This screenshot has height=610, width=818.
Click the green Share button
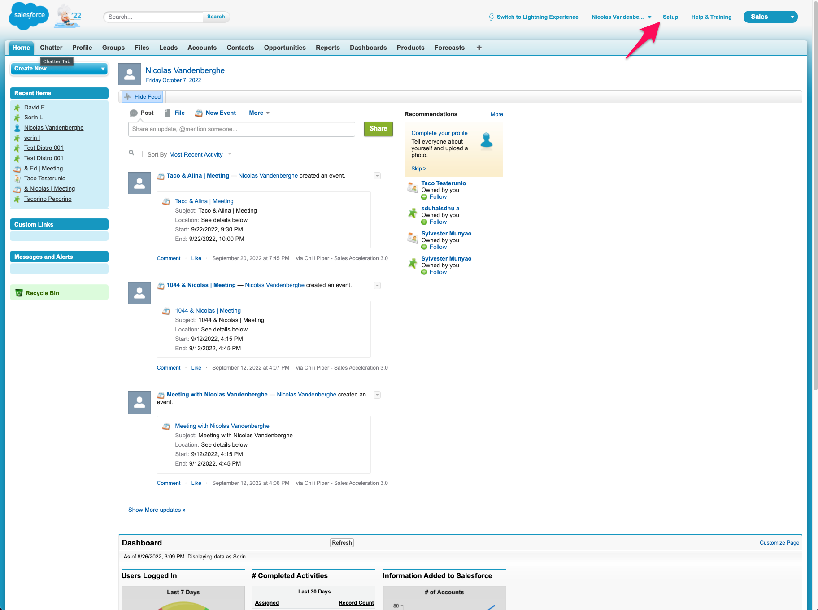pos(378,129)
